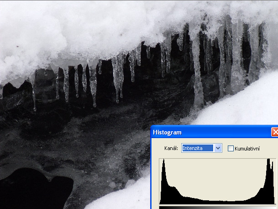The height and width of the screenshot is (209, 278).
Task: Close the Histogram dialog
Action: tap(275, 133)
